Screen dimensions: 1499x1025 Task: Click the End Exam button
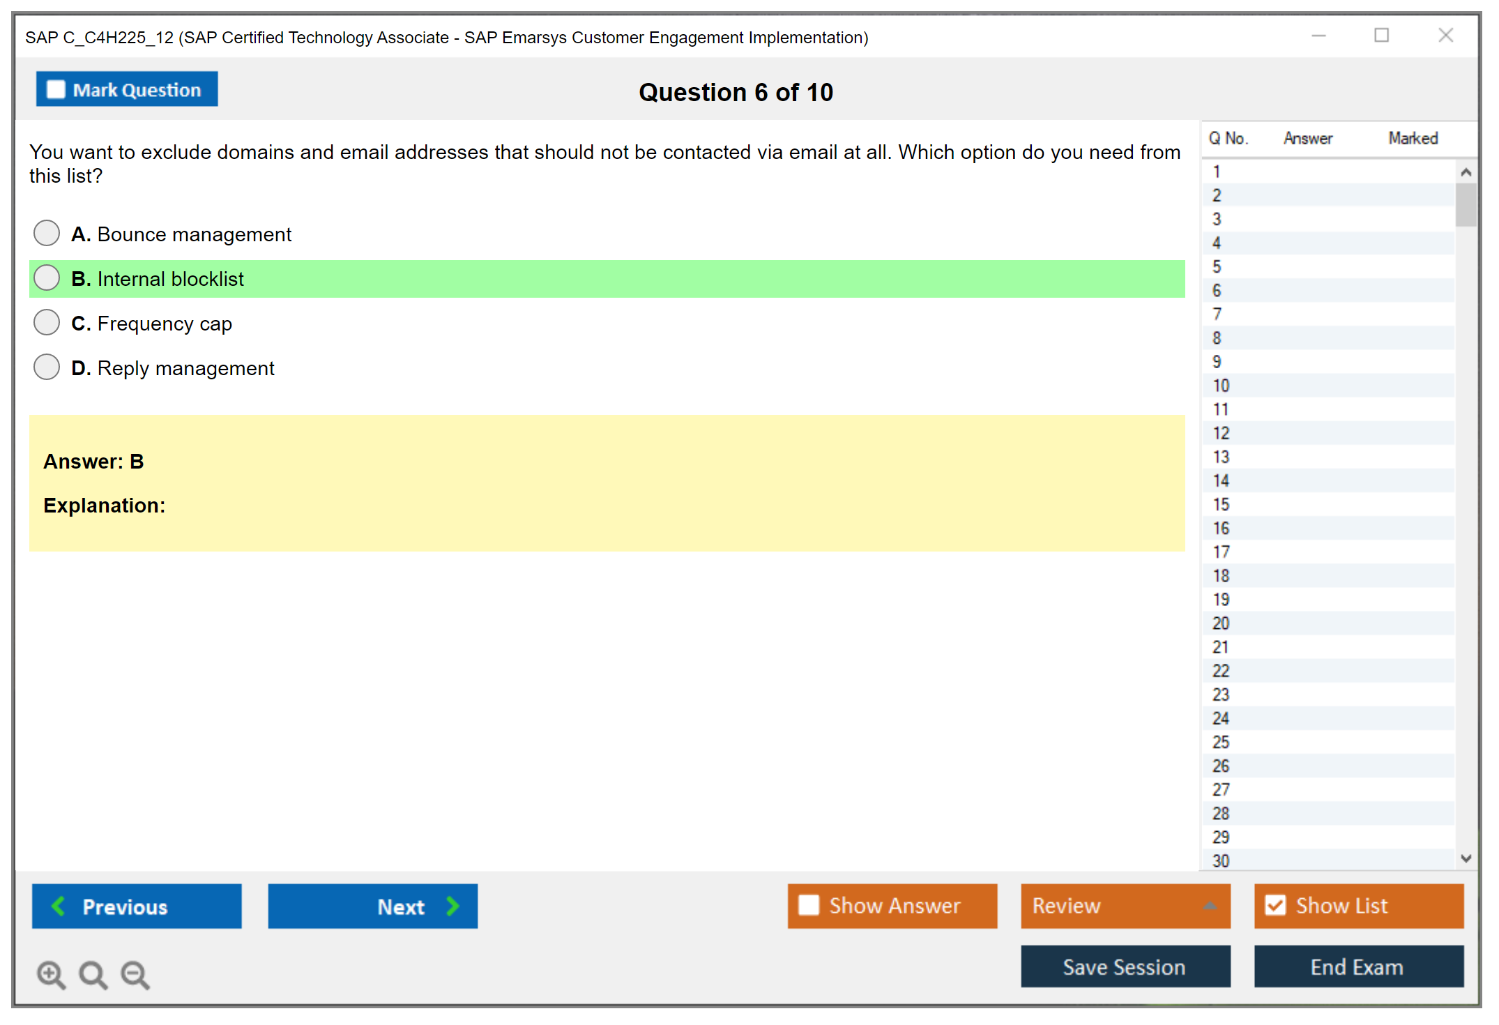(1357, 966)
